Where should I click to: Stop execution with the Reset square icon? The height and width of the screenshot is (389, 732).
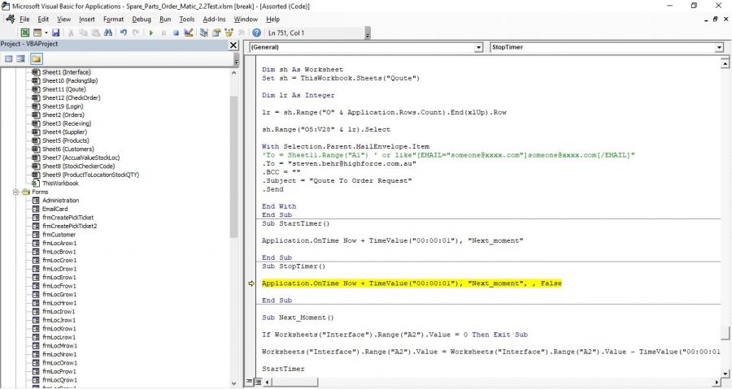pos(176,32)
